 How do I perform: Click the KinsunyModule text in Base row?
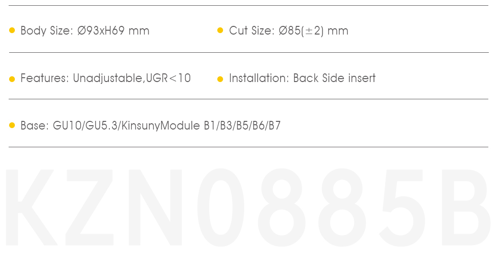click(161, 126)
